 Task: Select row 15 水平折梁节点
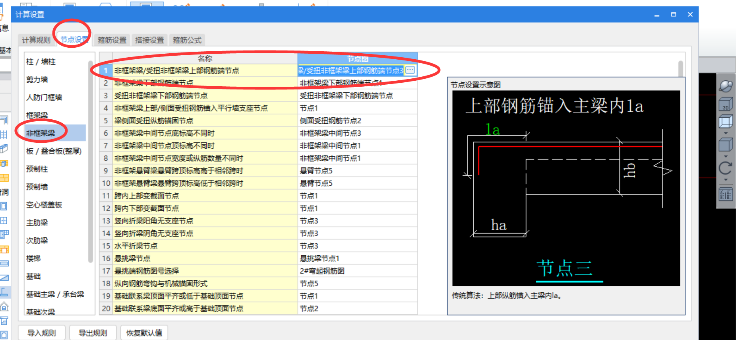205,246
